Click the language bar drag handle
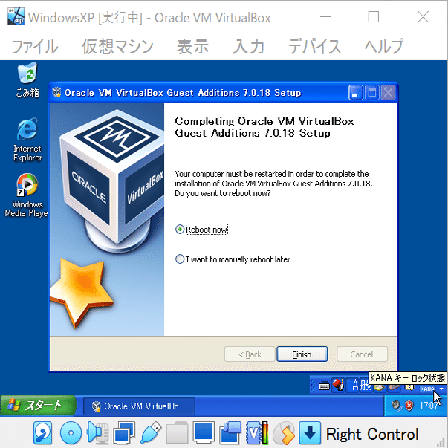This screenshot has height=448, width=448. [x=313, y=385]
